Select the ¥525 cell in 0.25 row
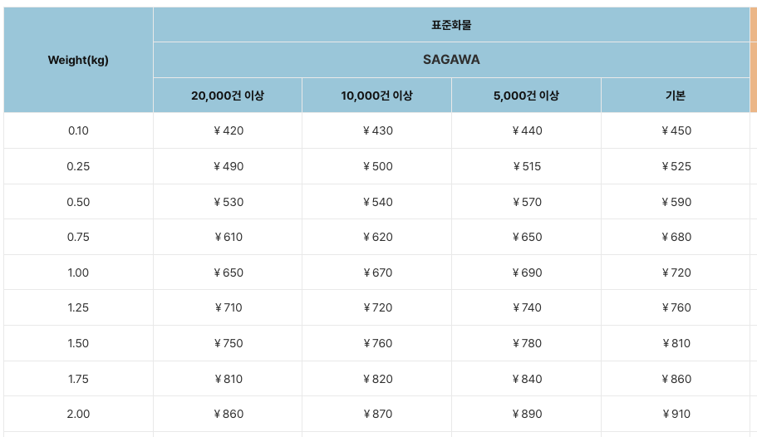The height and width of the screenshot is (437, 757). 676,166
